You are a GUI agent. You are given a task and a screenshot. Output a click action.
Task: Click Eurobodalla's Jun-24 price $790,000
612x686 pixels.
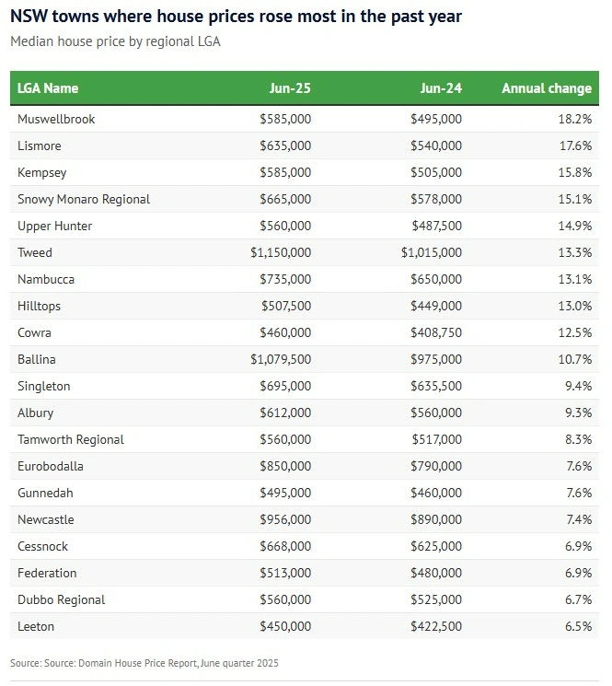click(436, 466)
